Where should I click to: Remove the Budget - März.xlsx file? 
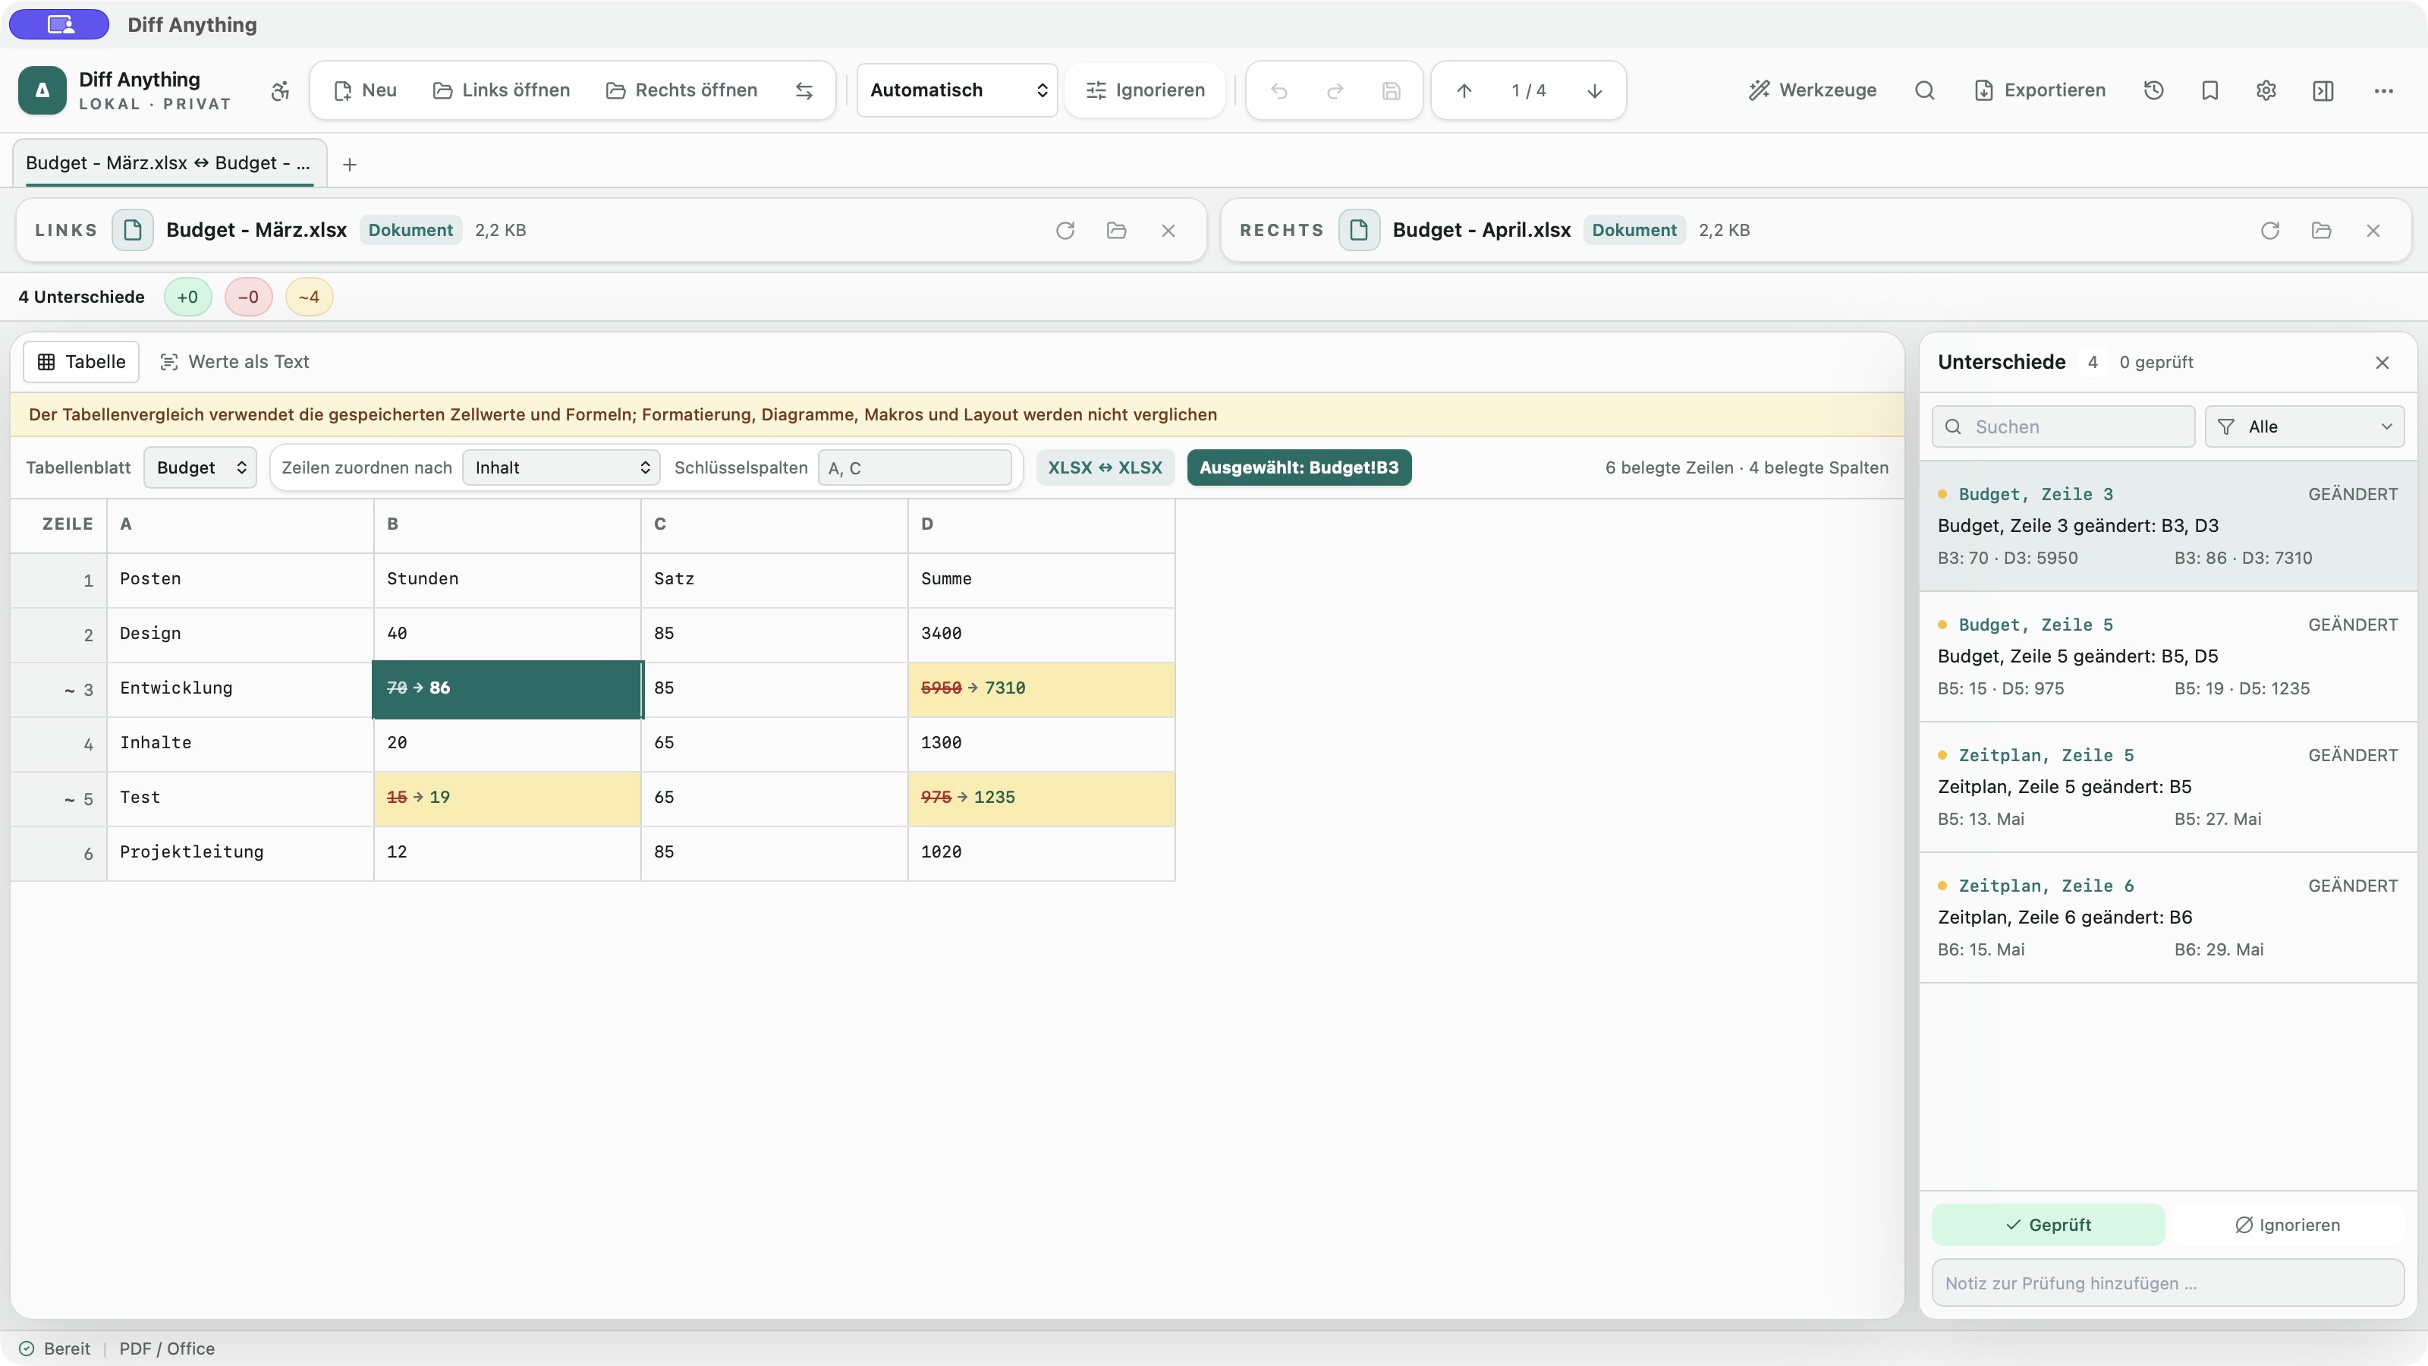(x=1168, y=230)
